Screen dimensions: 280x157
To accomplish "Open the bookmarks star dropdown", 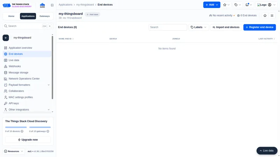I will [226, 5].
